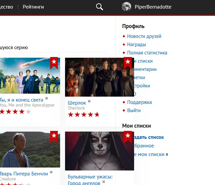Remove Бульварные ужасы: Город ангелов with x icon
Image resolution: width=215 pixels, height=185 pixels.
[x=104, y=182]
